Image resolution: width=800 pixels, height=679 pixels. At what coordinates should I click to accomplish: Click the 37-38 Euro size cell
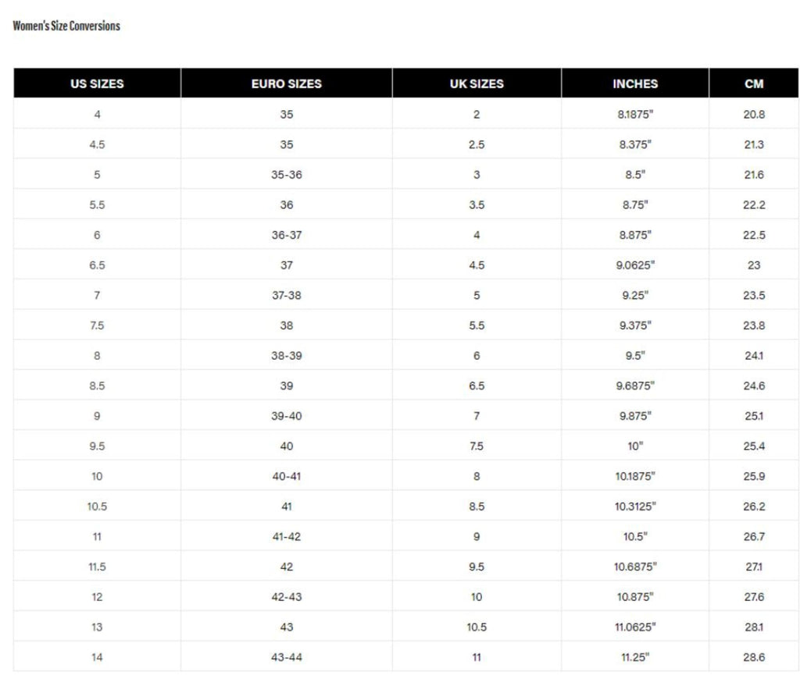286,296
